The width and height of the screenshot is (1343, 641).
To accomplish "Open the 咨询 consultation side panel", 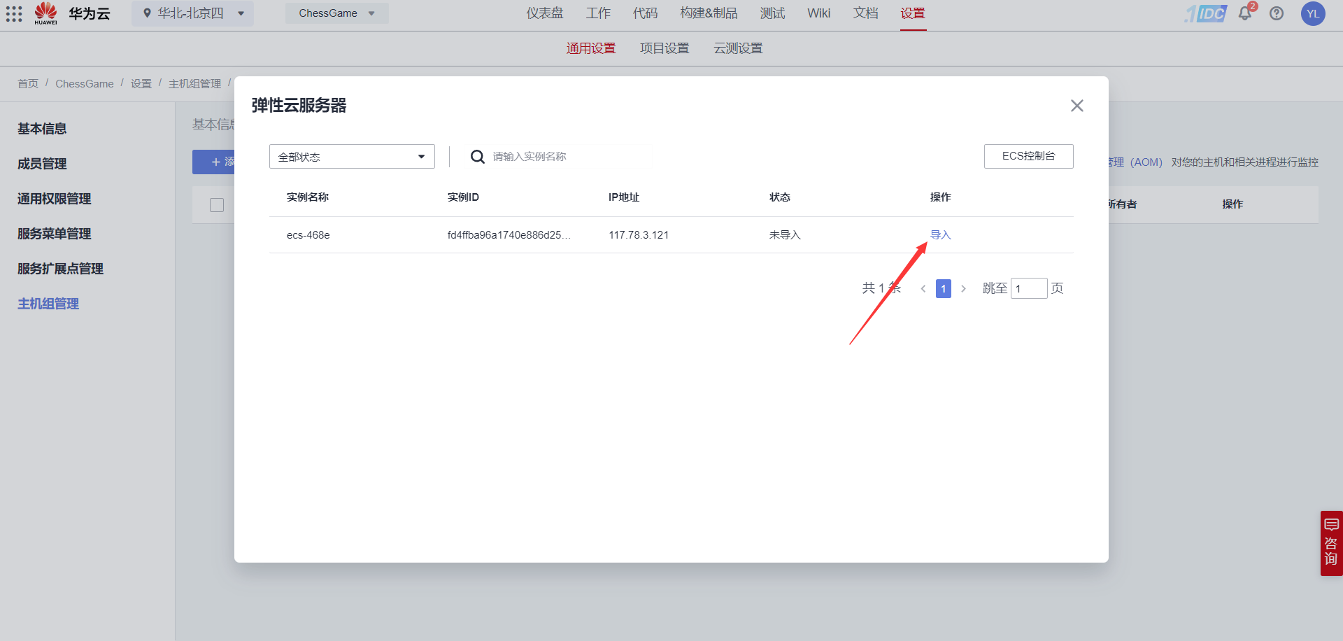I will click(x=1332, y=543).
